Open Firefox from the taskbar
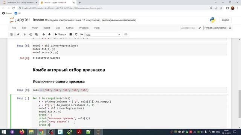Screen dimensions: 241x135 coord(22,132)
